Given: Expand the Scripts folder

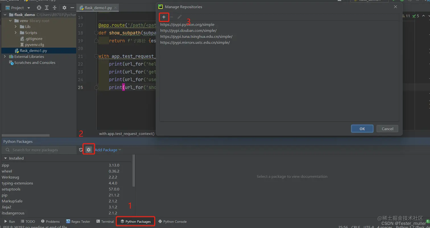Looking at the screenshot, I should [x=16, y=33].
